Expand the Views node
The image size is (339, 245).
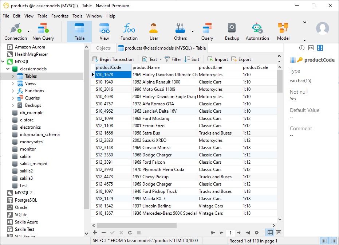click(x=13, y=83)
